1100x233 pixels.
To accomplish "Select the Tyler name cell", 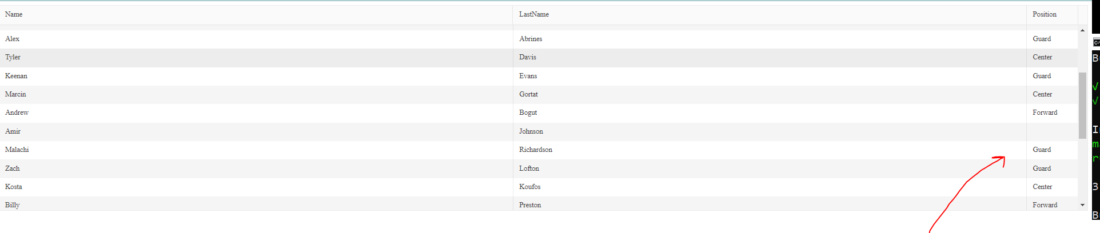I will point(256,57).
